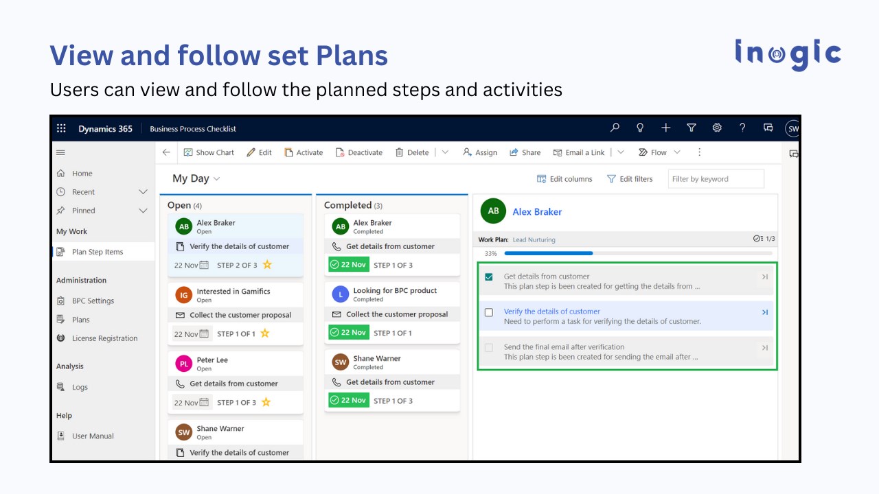Select Plan Step Items in sidebar
This screenshot has width=879, height=494.
point(103,252)
